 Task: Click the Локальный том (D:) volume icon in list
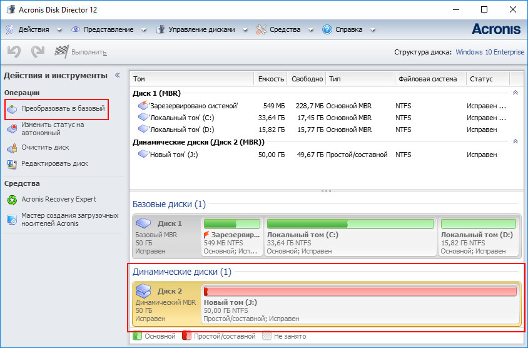pyautogui.click(x=143, y=130)
